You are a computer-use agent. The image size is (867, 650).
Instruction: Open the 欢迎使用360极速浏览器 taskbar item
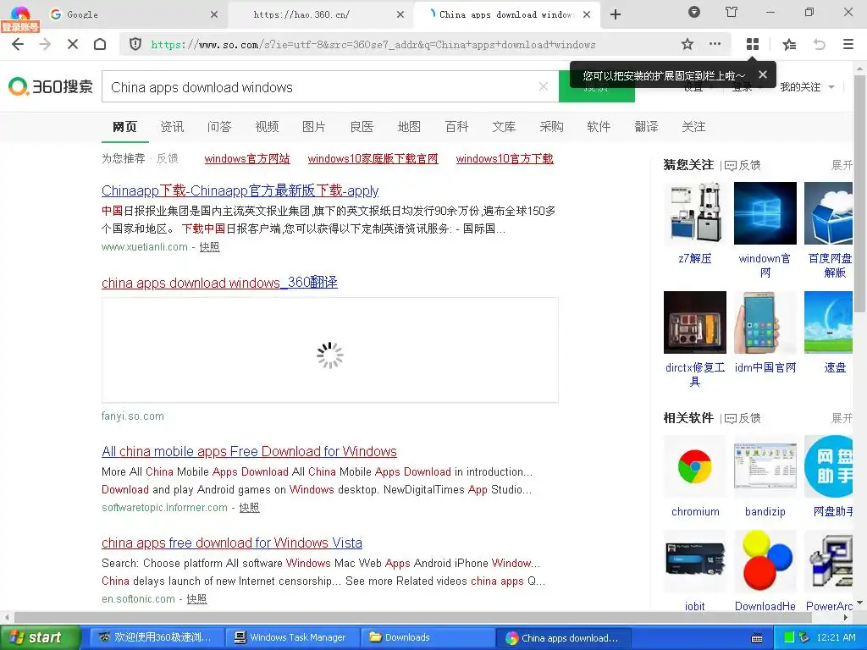pos(157,637)
